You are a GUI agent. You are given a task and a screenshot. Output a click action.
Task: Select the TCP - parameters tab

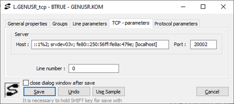(x=131, y=23)
